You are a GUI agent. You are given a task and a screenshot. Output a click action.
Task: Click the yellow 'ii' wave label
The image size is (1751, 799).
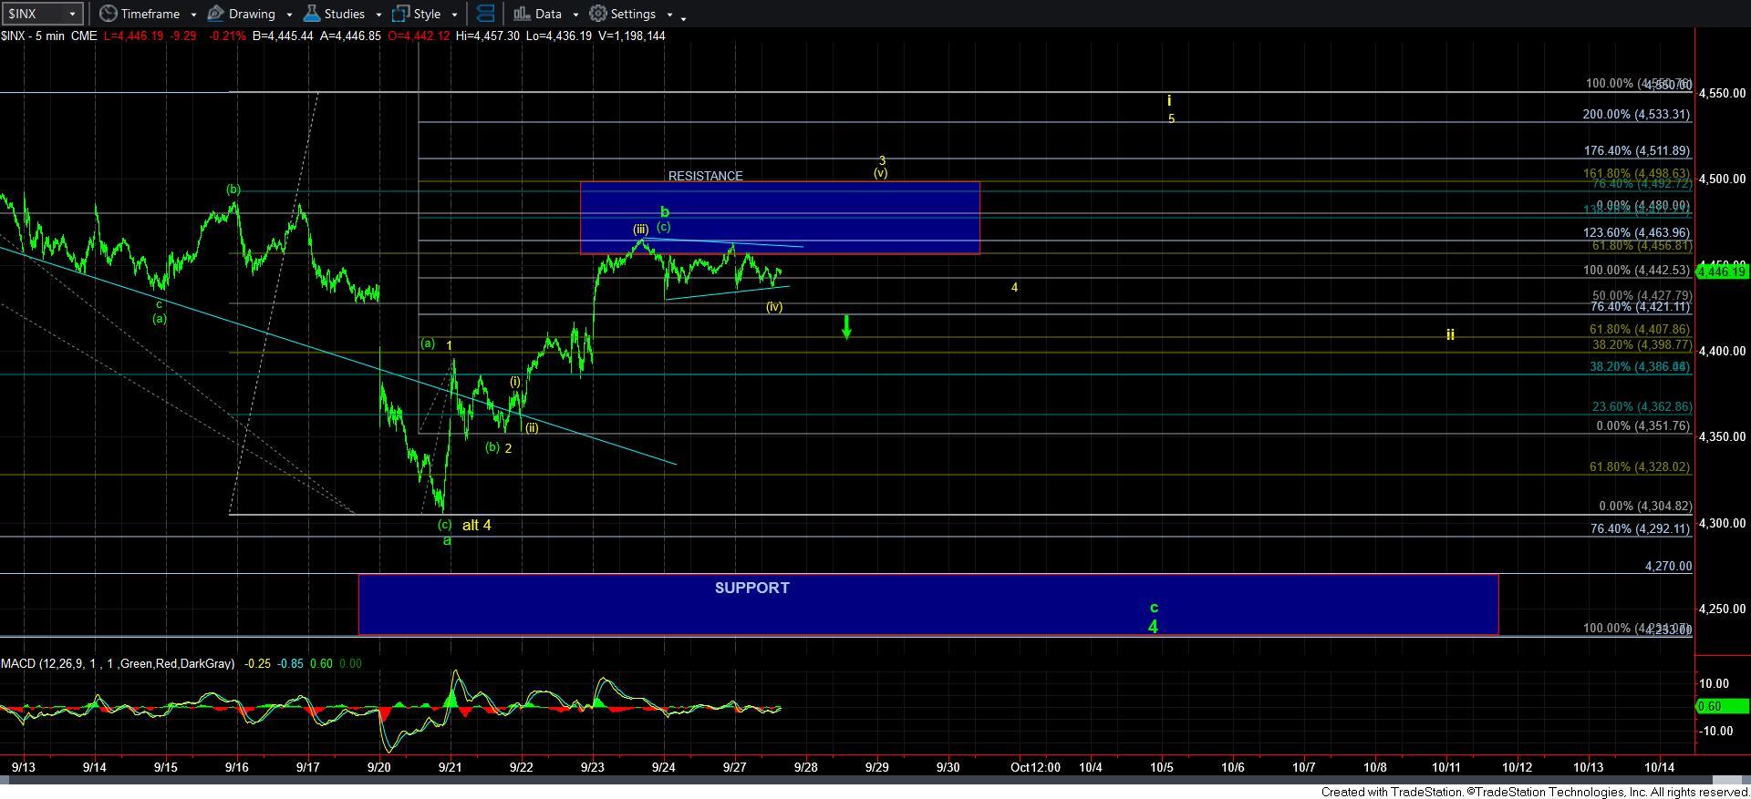1450,334
